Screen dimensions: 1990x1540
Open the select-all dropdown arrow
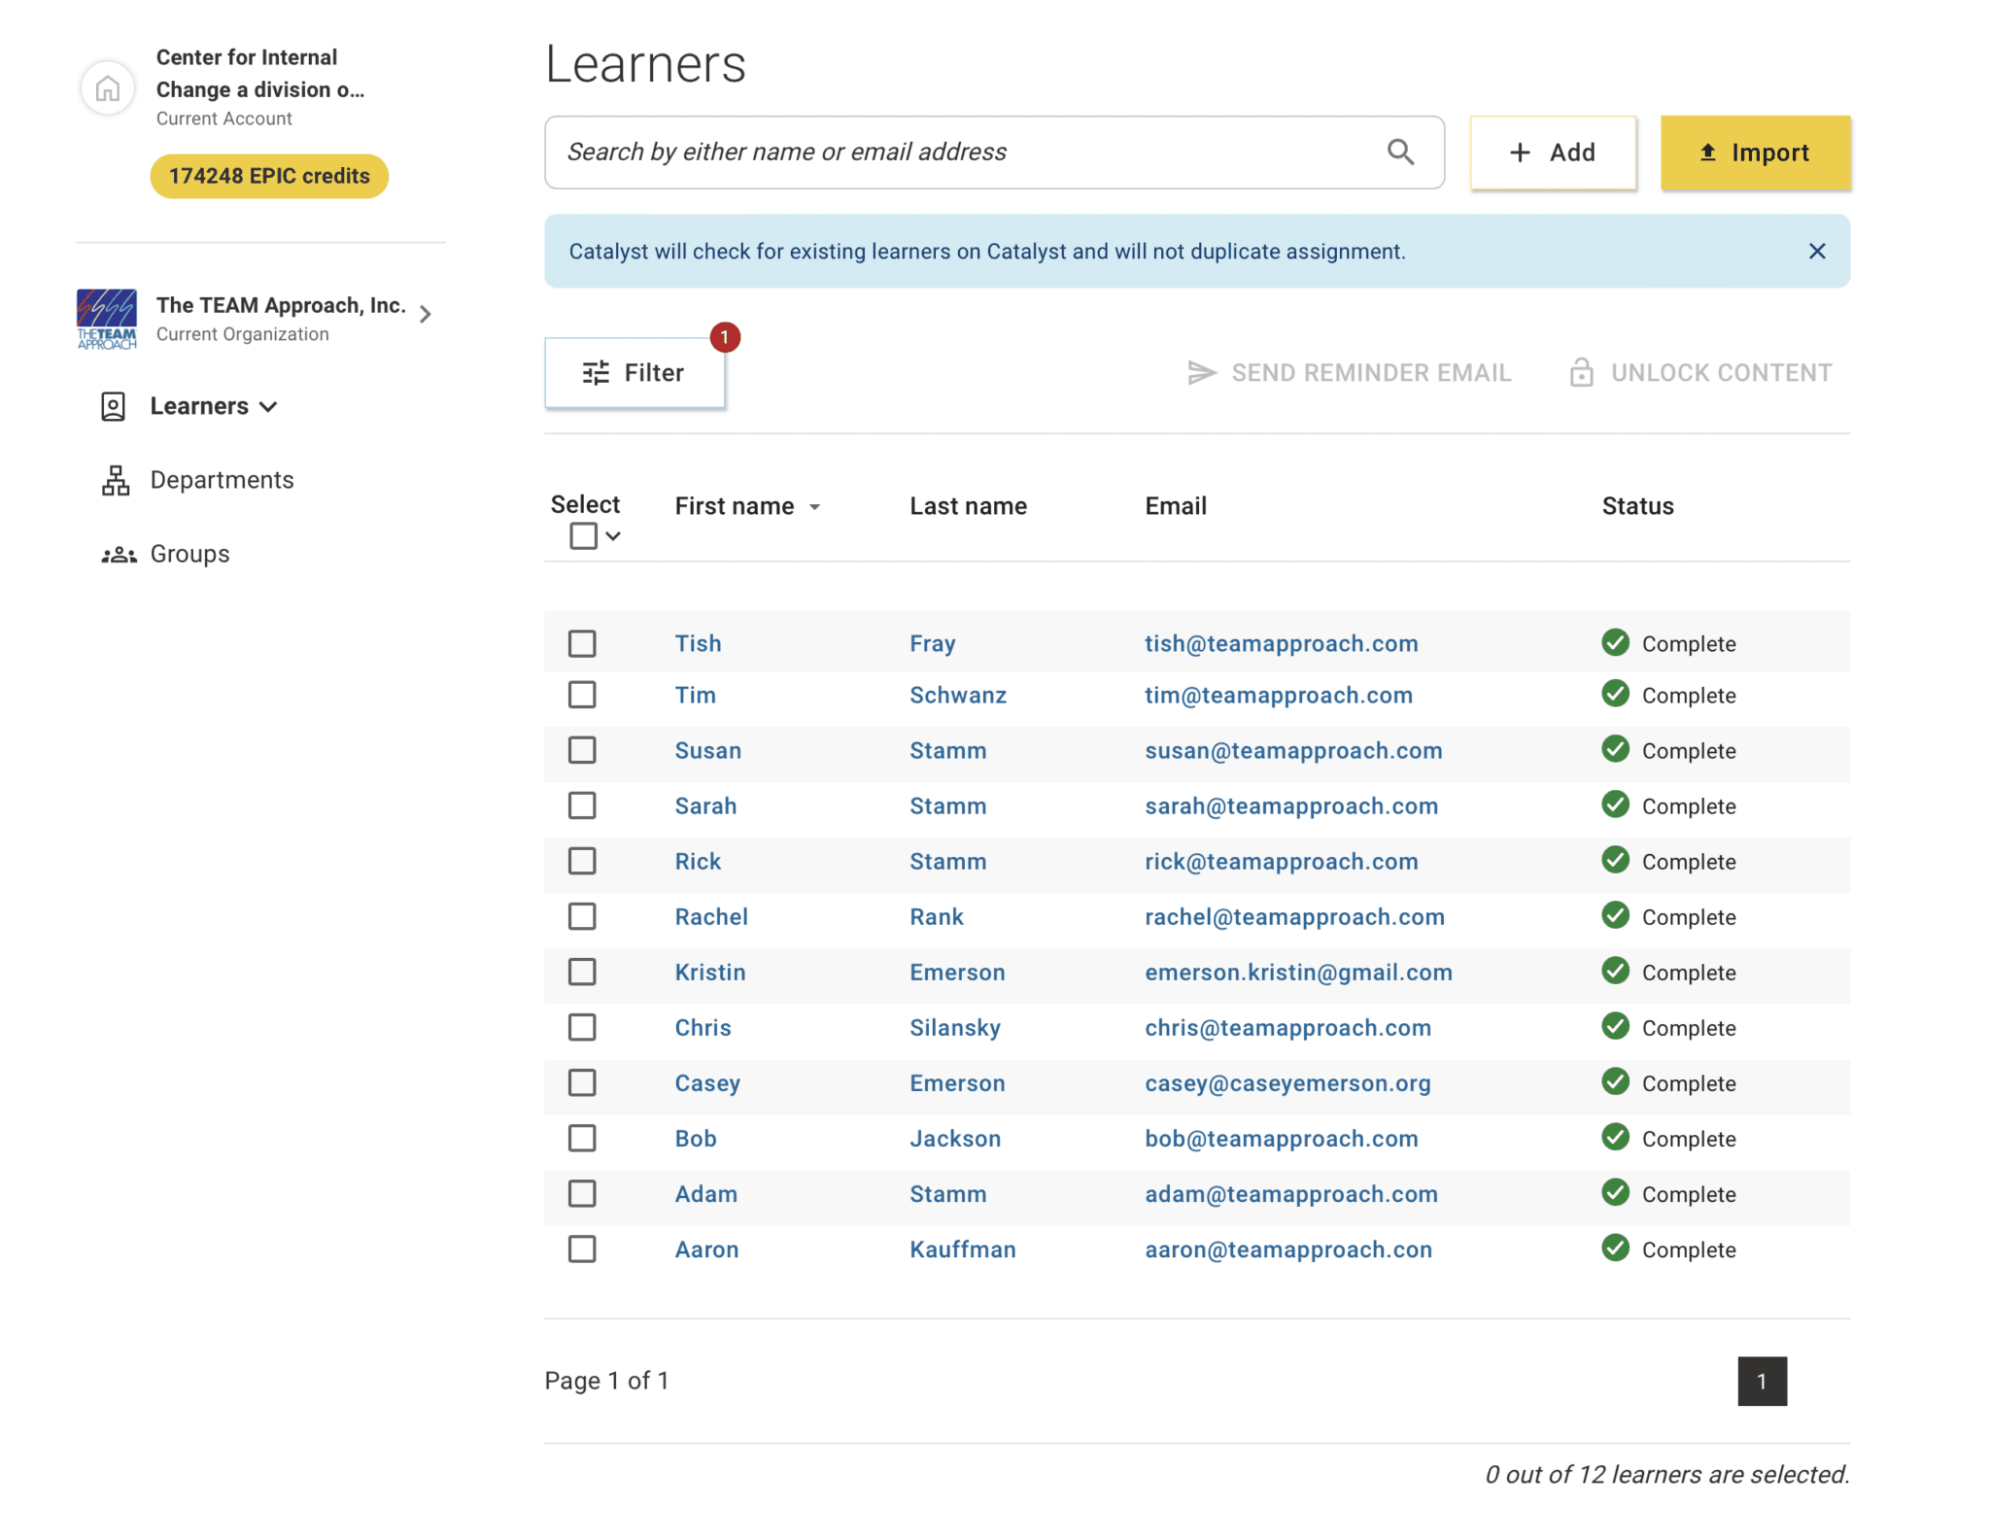(x=613, y=535)
